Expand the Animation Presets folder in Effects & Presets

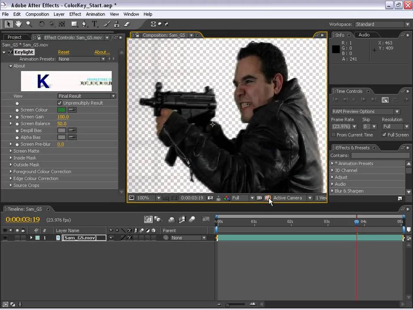pyautogui.click(x=332, y=164)
